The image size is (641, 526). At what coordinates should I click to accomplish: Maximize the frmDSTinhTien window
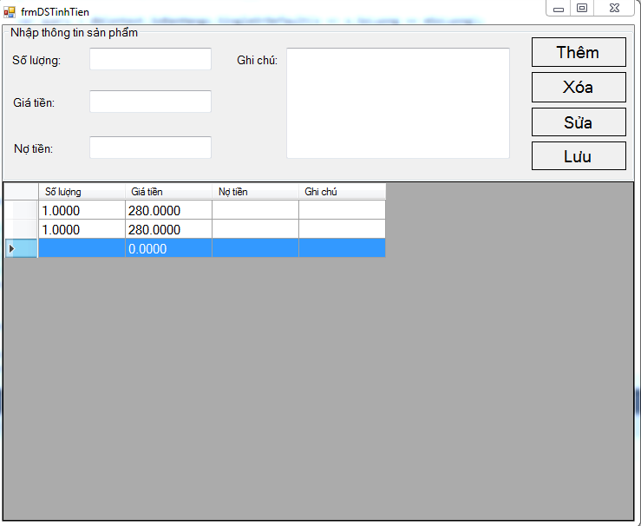[x=582, y=8]
